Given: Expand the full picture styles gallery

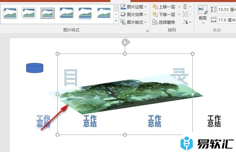Looking at the screenshot, I should pos(116,21).
